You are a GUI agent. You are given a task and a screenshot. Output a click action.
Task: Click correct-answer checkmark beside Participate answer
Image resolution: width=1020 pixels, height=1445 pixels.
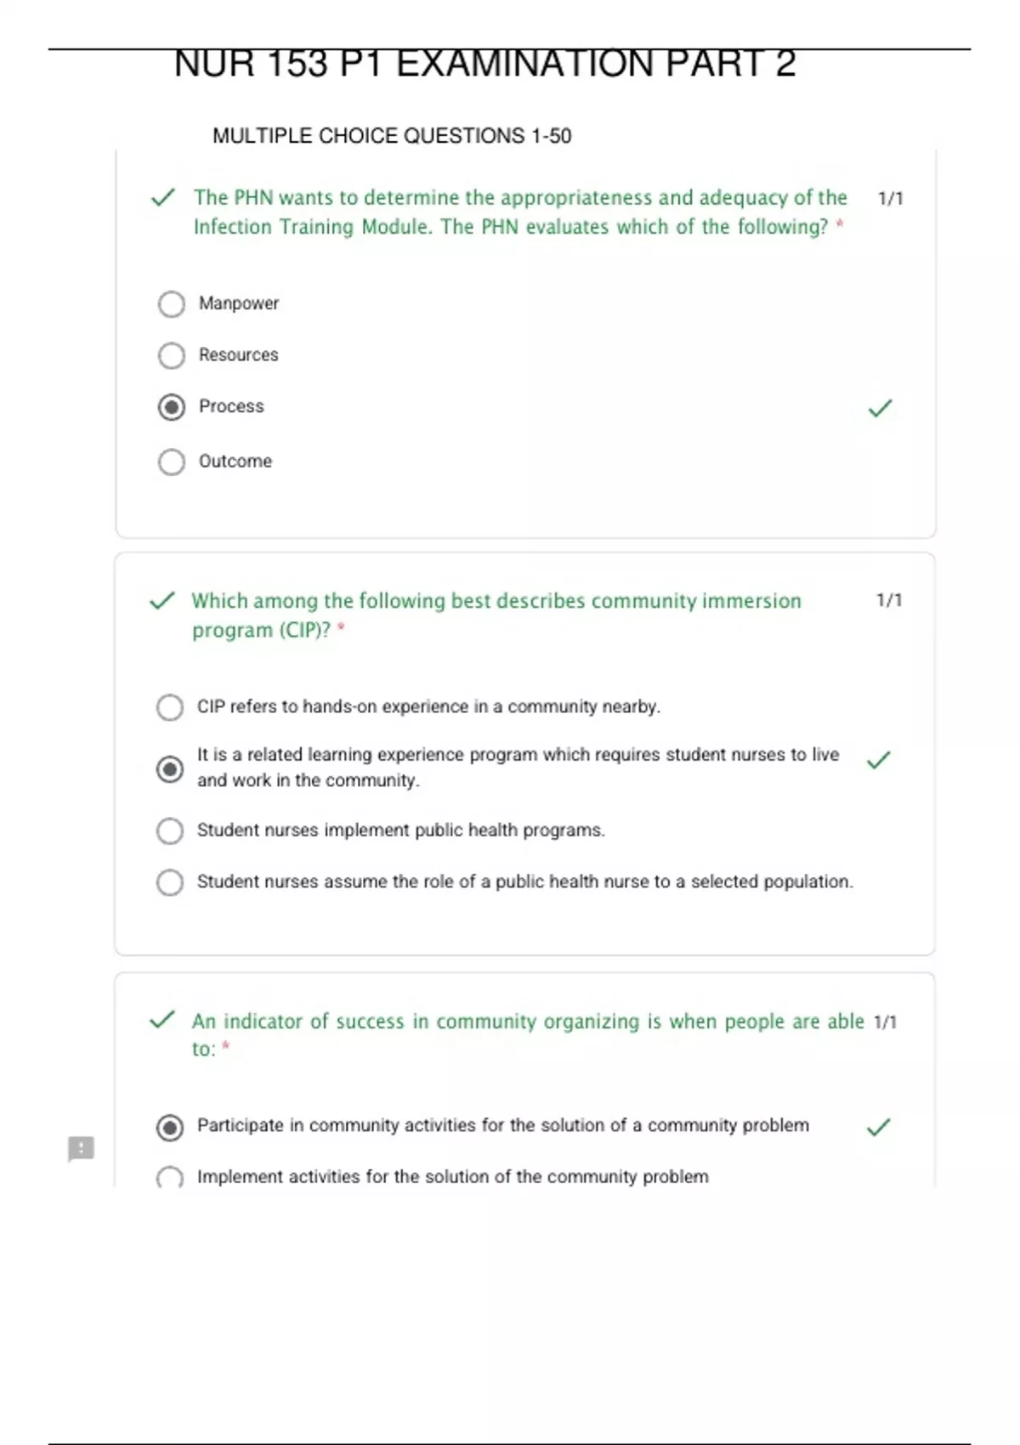coord(878,1128)
